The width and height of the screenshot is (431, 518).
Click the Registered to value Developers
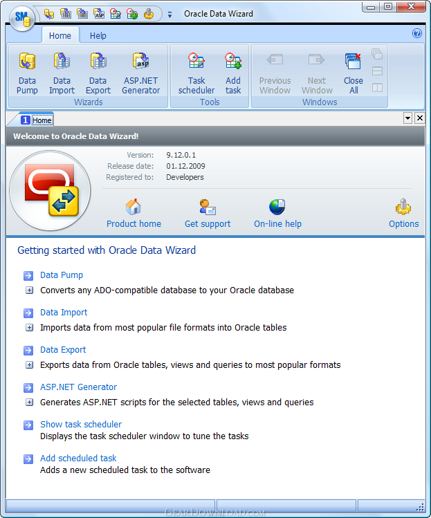(x=185, y=178)
